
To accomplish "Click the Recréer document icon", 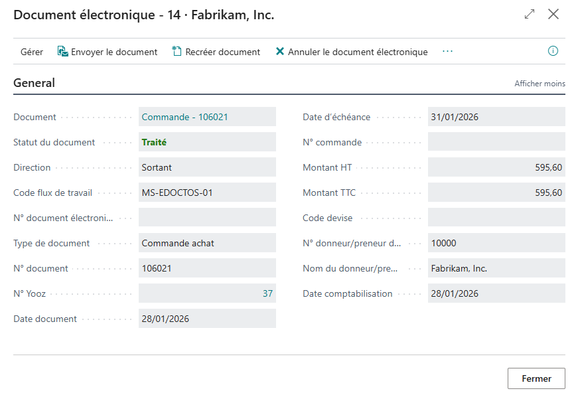I will 177,52.
